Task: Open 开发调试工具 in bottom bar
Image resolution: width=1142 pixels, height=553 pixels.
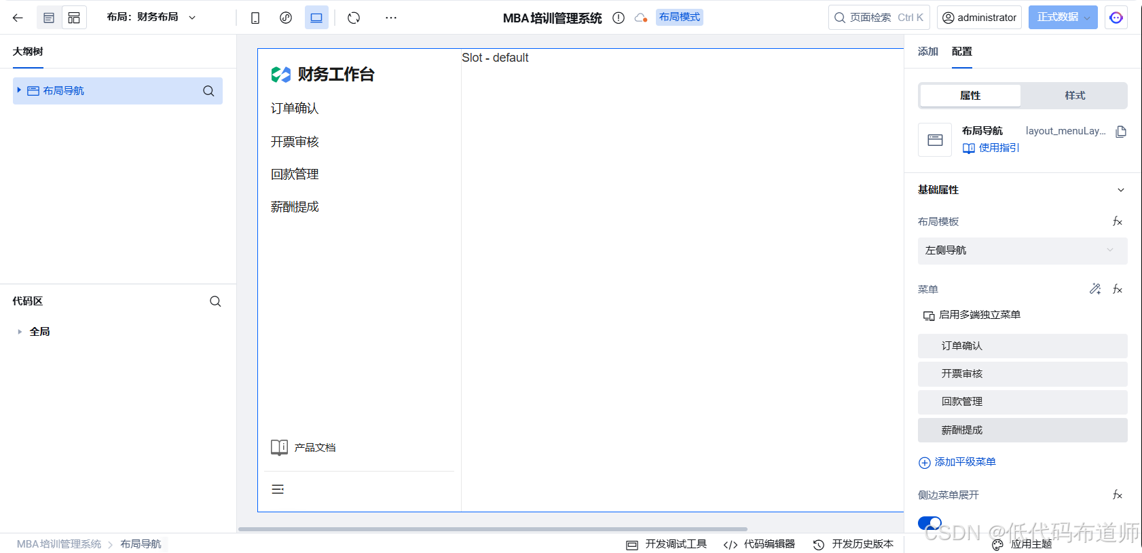Action: 667,544
